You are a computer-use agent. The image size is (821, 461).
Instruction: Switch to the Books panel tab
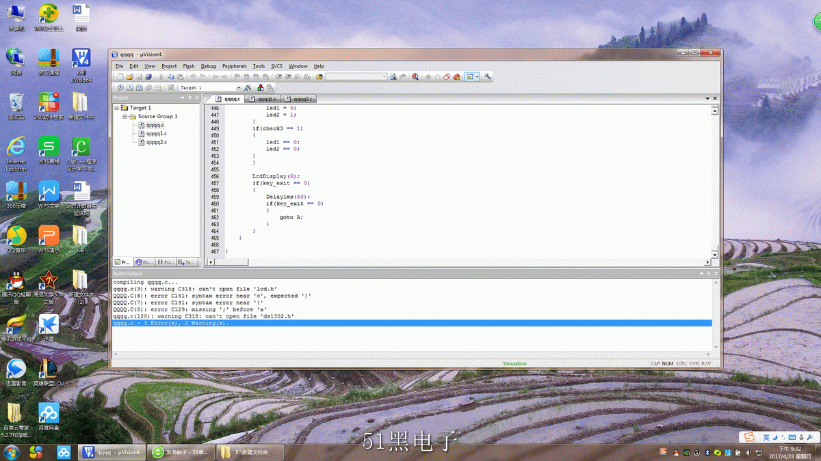(144, 262)
